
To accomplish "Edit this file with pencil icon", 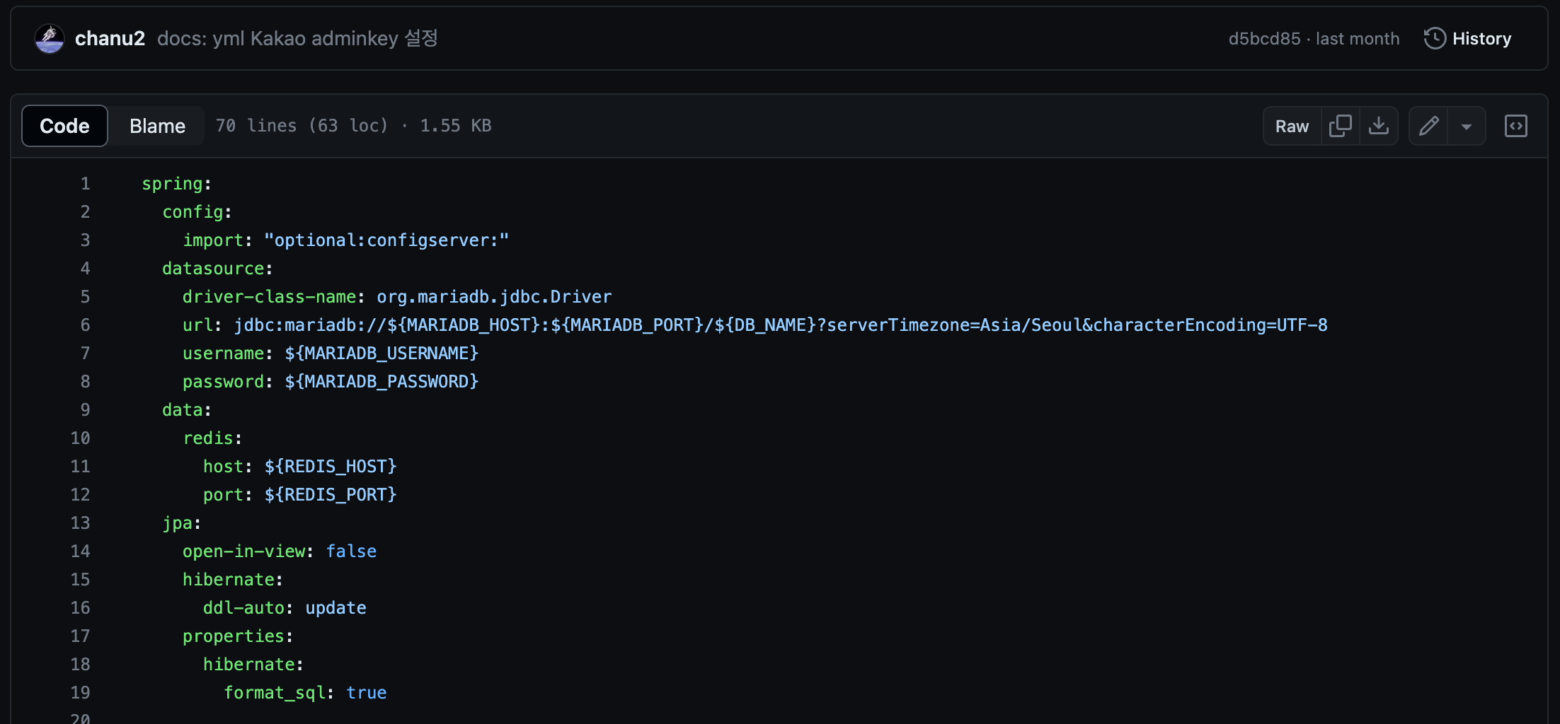I will [1428, 126].
